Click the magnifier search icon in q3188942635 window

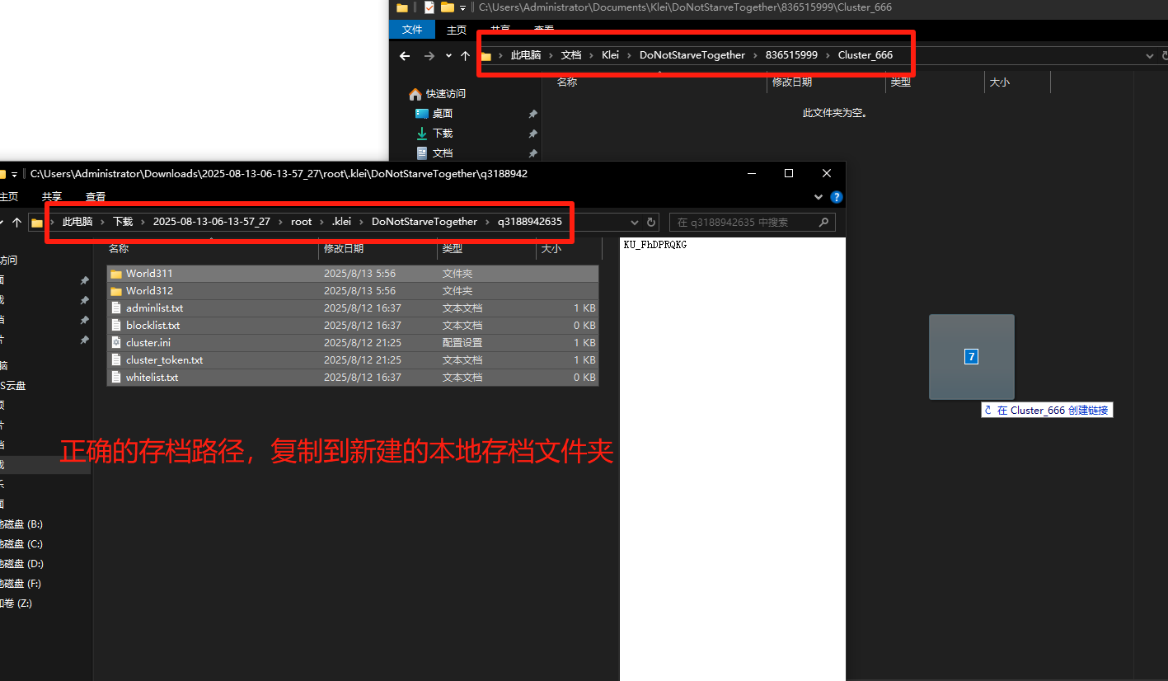[x=823, y=223]
